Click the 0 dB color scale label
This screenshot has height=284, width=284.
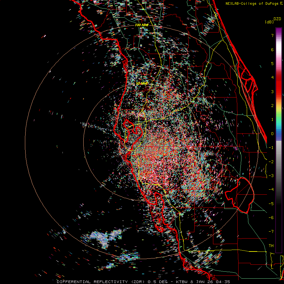272,134
